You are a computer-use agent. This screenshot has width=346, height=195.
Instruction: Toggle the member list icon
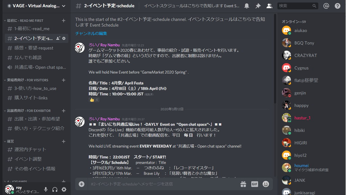pos(269,6)
